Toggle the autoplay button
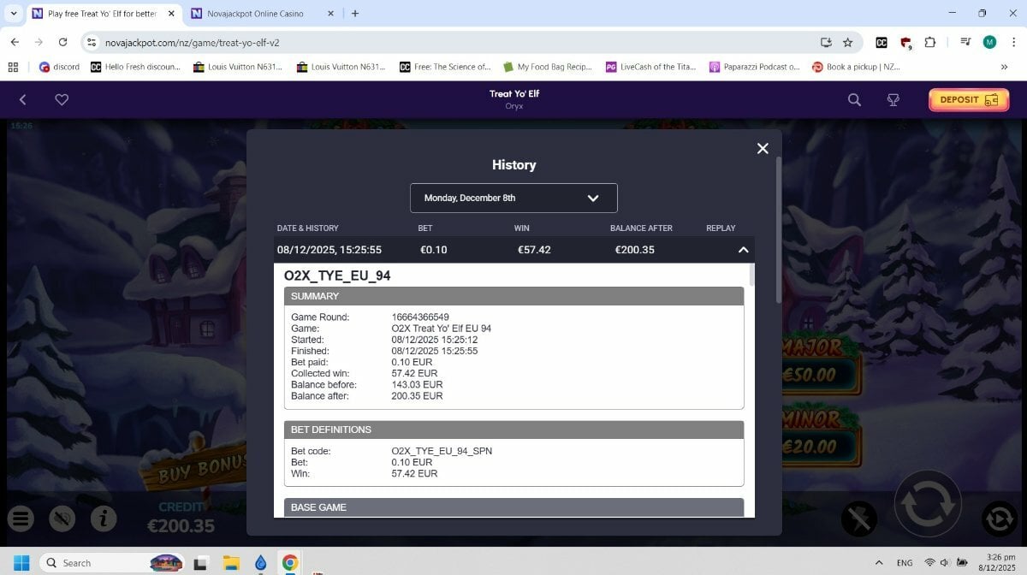 pos(998,519)
